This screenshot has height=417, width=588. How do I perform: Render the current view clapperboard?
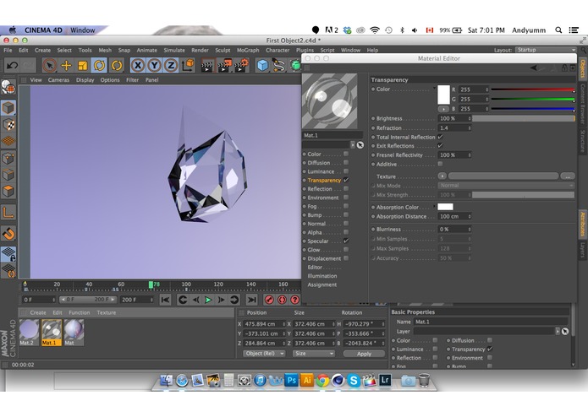click(207, 66)
